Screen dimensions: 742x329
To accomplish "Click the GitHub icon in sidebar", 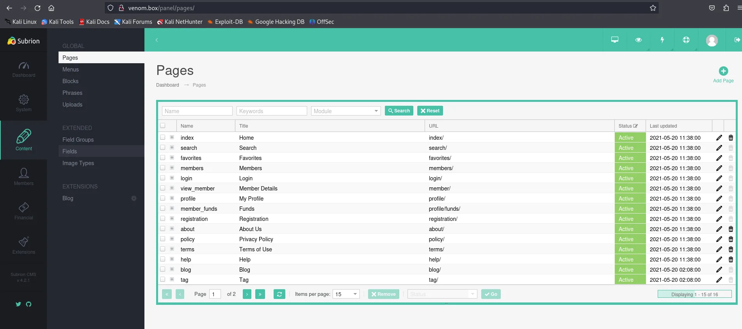I will [x=28, y=304].
